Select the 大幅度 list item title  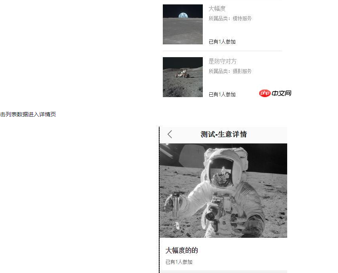[x=217, y=9]
